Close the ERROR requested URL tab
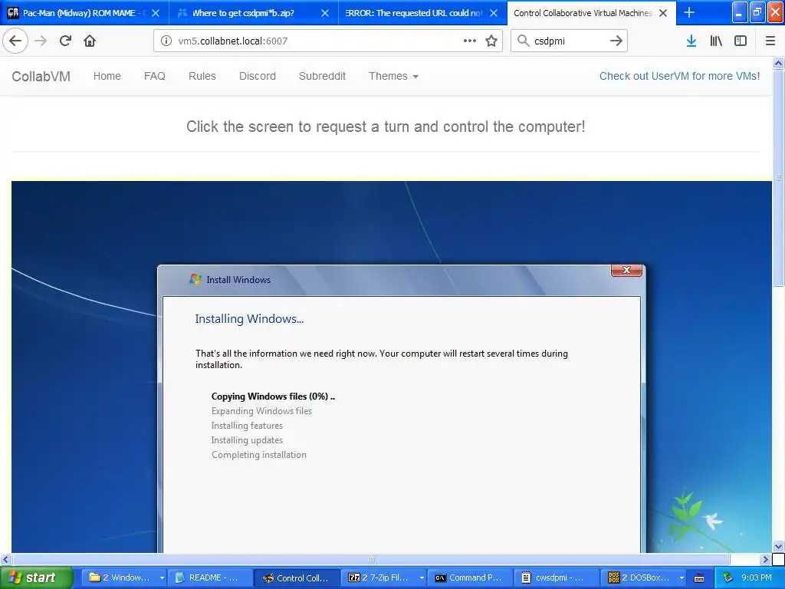Image resolution: width=785 pixels, height=589 pixels. (x=494, y=13)
